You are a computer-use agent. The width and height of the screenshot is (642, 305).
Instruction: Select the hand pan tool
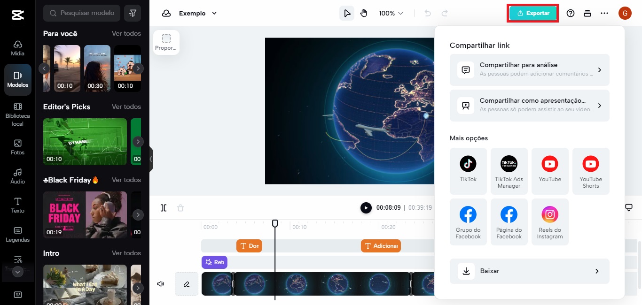[364, 13]
